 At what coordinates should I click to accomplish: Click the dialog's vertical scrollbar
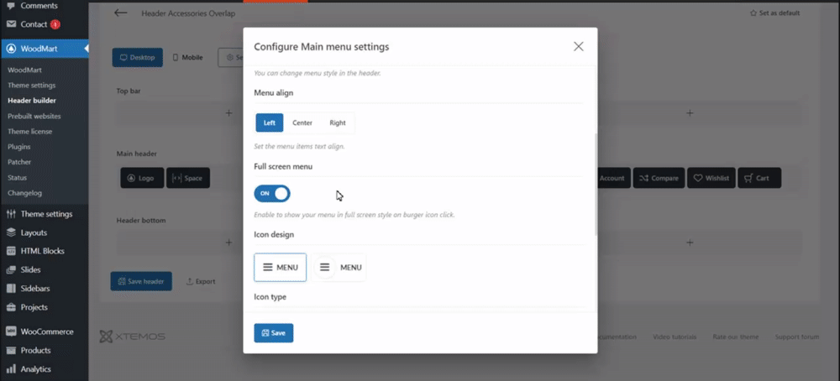[x=596, y=185]
